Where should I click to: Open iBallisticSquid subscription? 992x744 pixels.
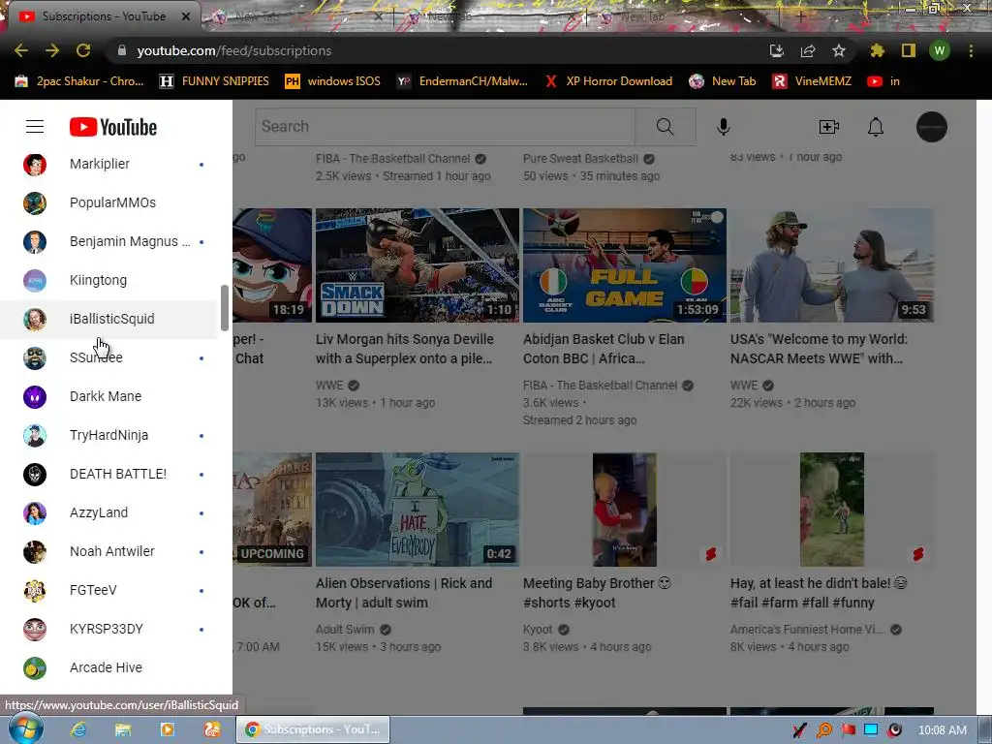[108, 319]
